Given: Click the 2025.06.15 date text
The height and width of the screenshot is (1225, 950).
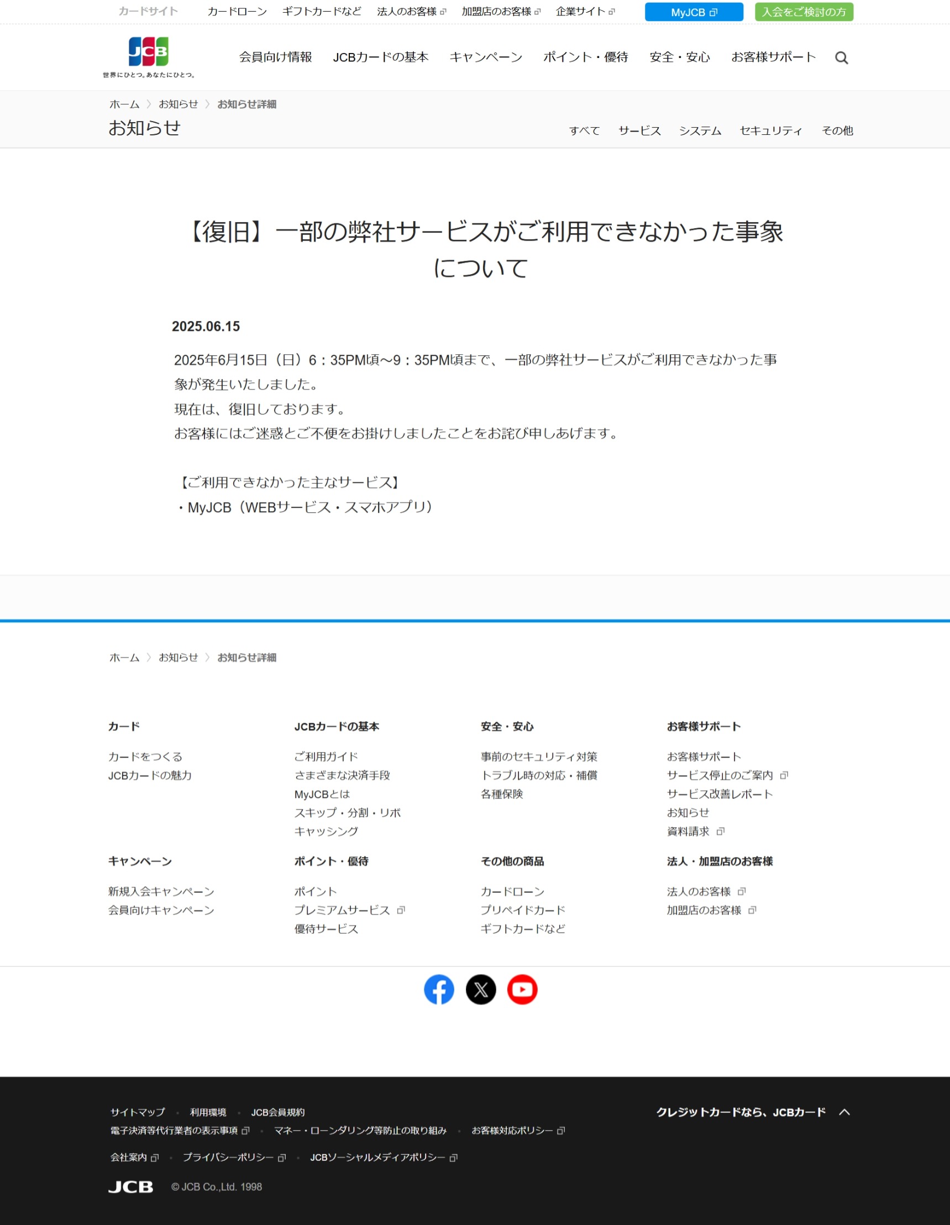Looking at the screenshot, I should coord(206,327).
